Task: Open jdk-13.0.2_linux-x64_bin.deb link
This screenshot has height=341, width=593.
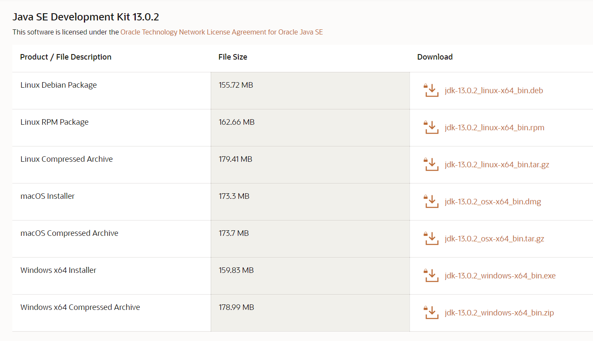Action: tap(494, 91)
